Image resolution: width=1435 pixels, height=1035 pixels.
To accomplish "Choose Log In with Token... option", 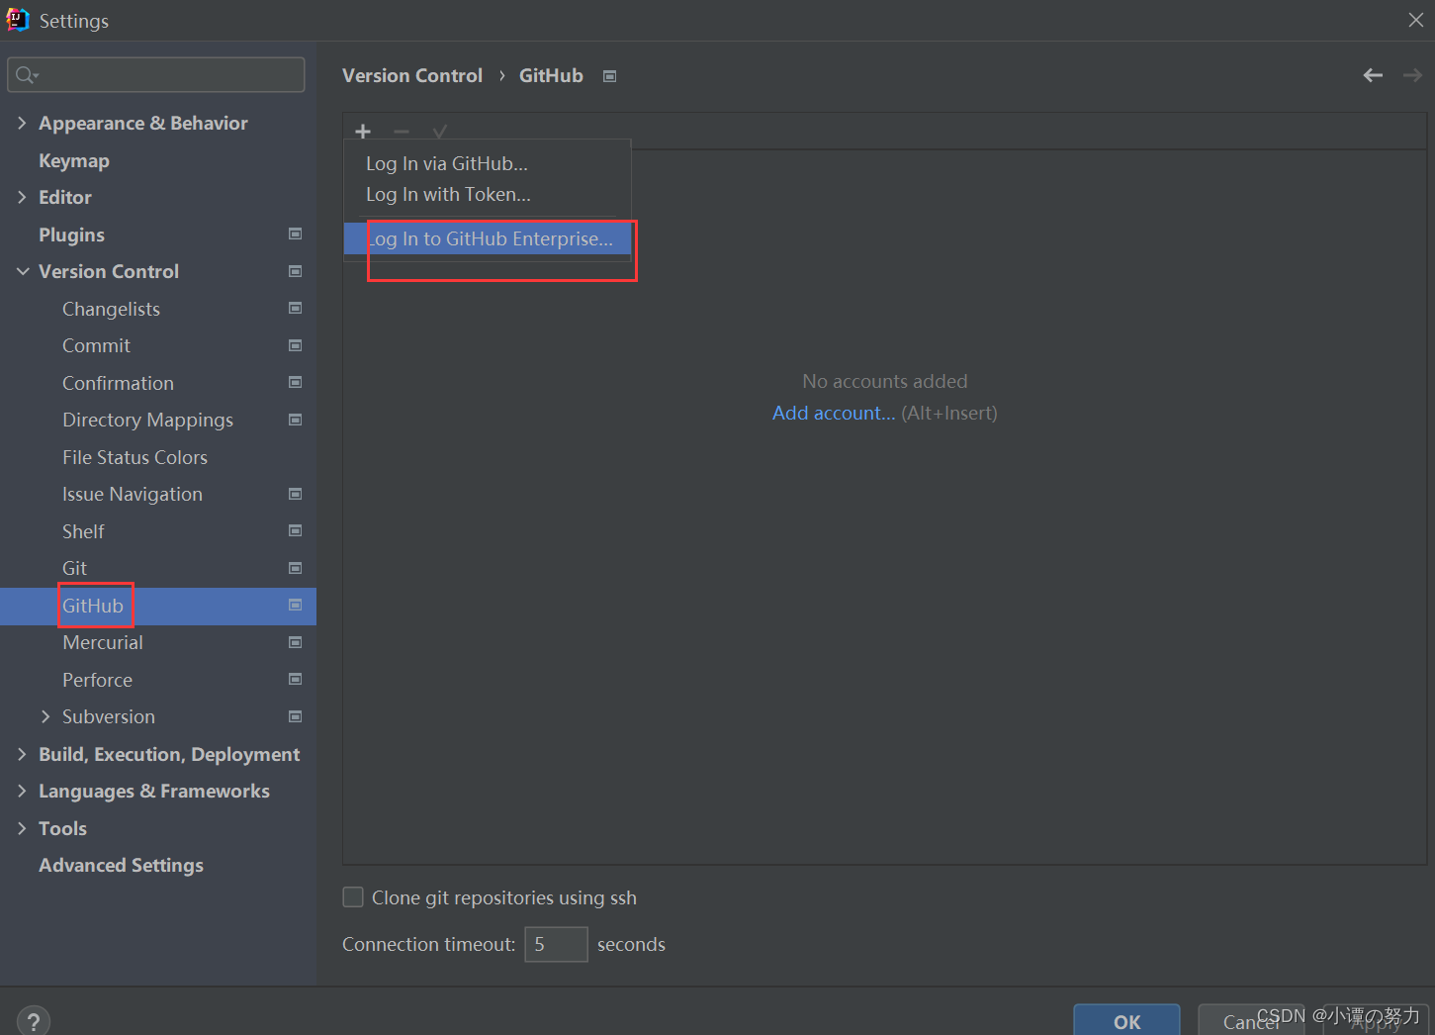I will pos(488,195).
